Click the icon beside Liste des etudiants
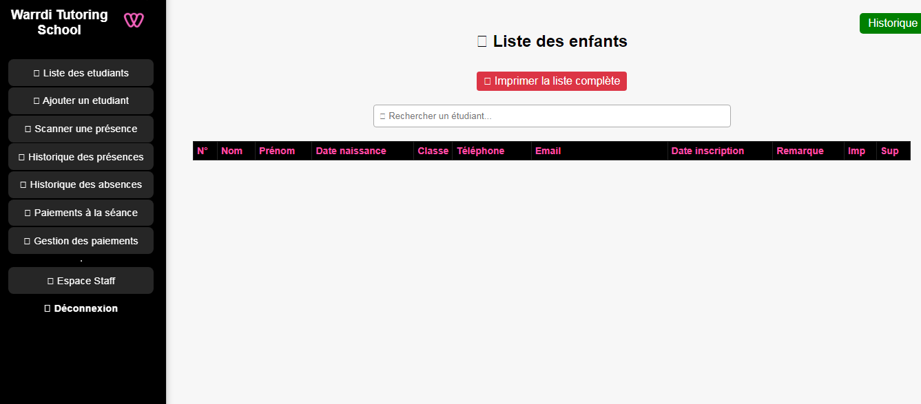This screenshot has width=921, height=404. (x=37, y=72)
